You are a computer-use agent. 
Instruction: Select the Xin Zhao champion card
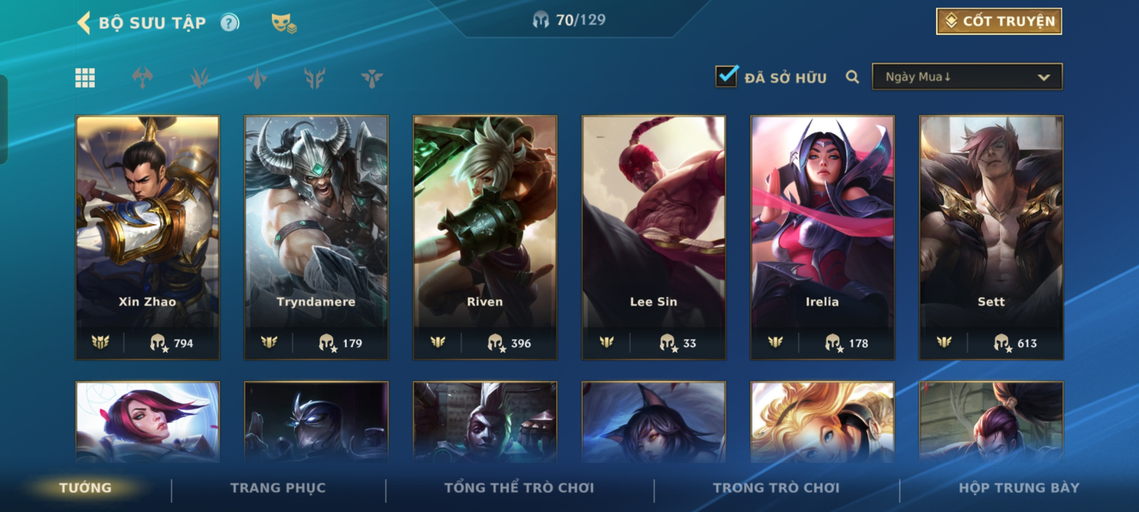(148, 238)
